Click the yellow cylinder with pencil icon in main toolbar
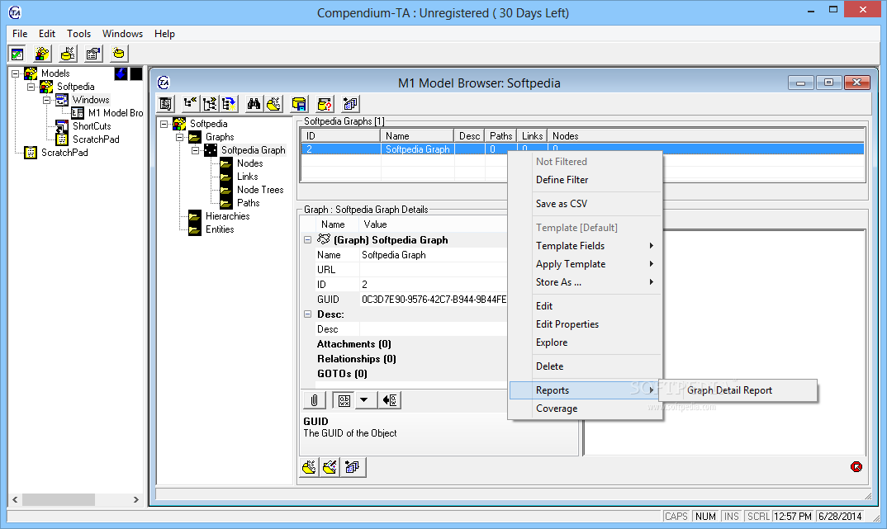 (x=68, y=54)
